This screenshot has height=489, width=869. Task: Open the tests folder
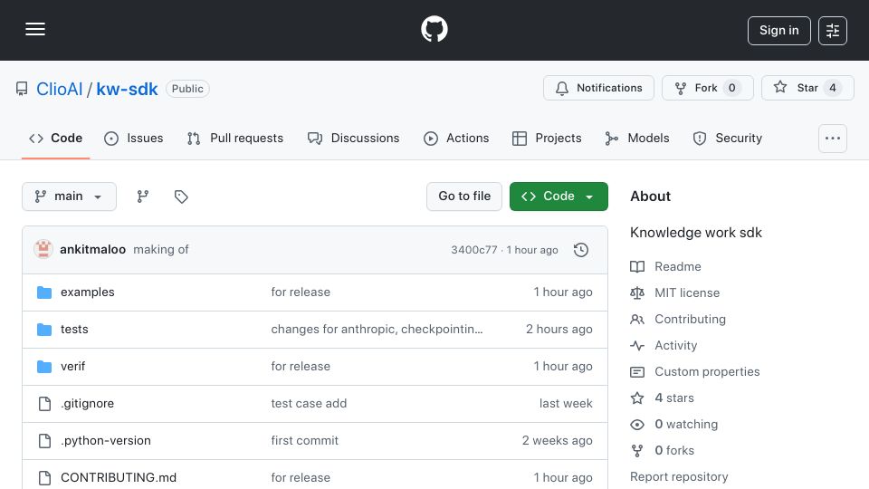tap(74, 330)
